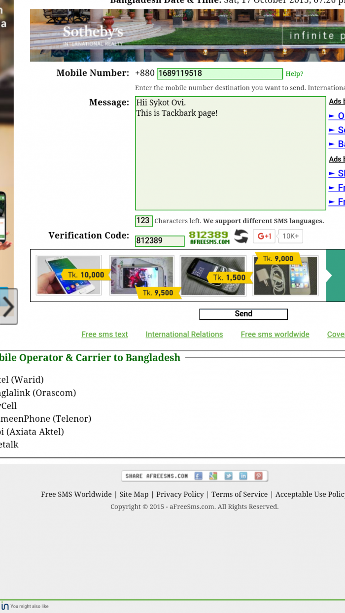Screen dimensions: 345x613
Task: Click inside the Message text area
Action: click(x=231, y=153)
